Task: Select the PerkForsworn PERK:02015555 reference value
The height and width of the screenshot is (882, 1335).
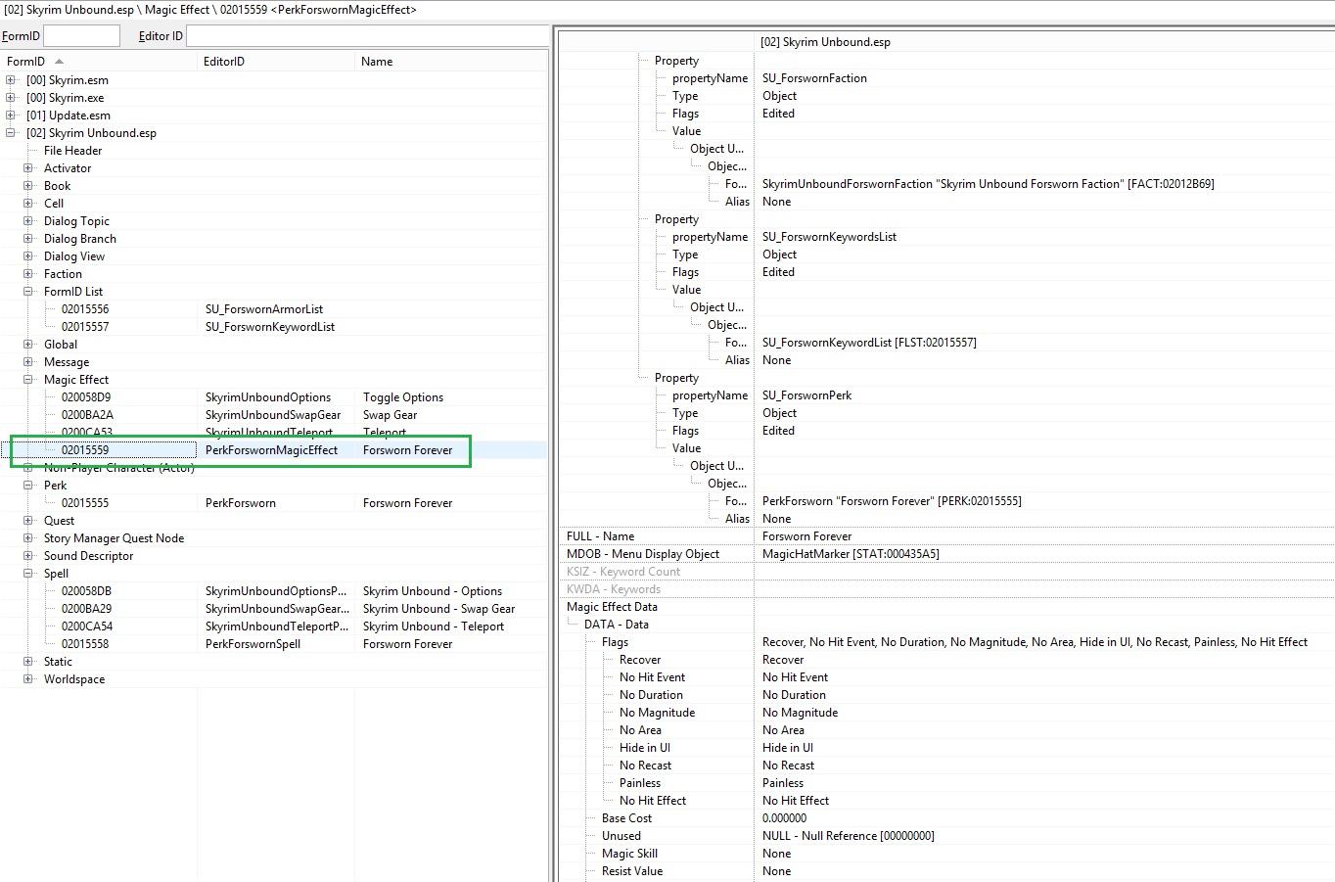Action: pos(892,501)
